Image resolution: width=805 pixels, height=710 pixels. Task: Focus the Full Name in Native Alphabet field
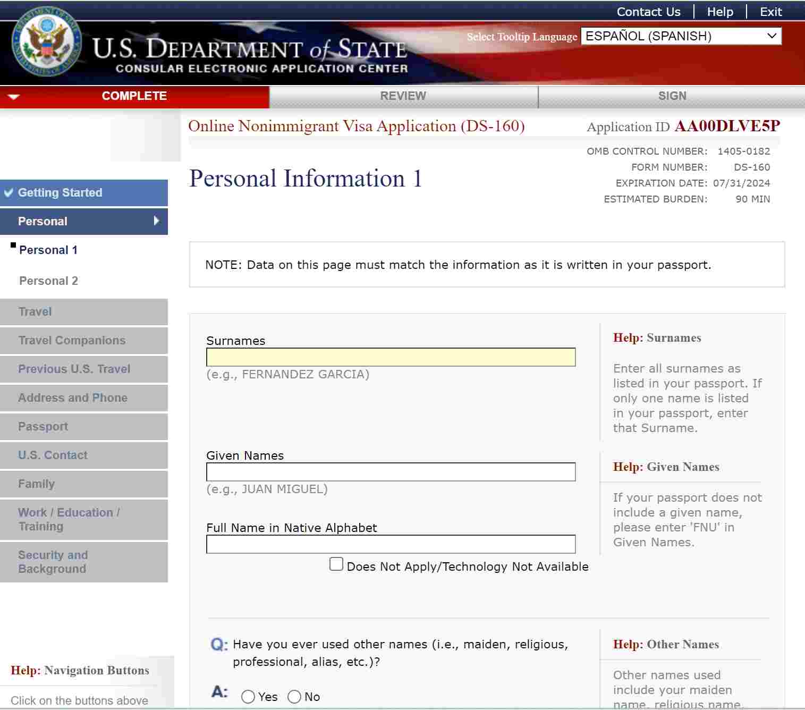point(391,544)
